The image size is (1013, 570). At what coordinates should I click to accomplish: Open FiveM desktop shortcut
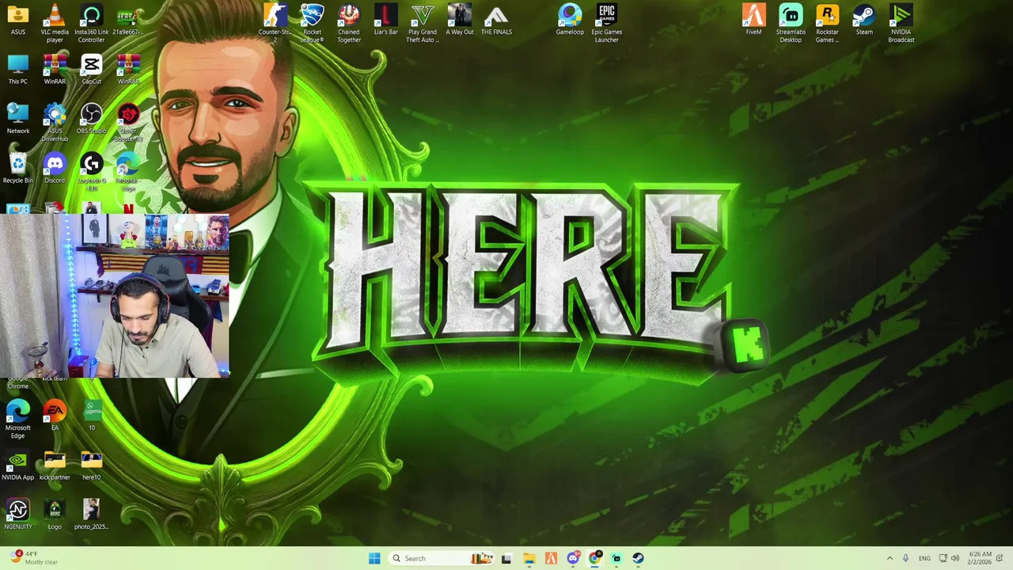tap(753, 20)
